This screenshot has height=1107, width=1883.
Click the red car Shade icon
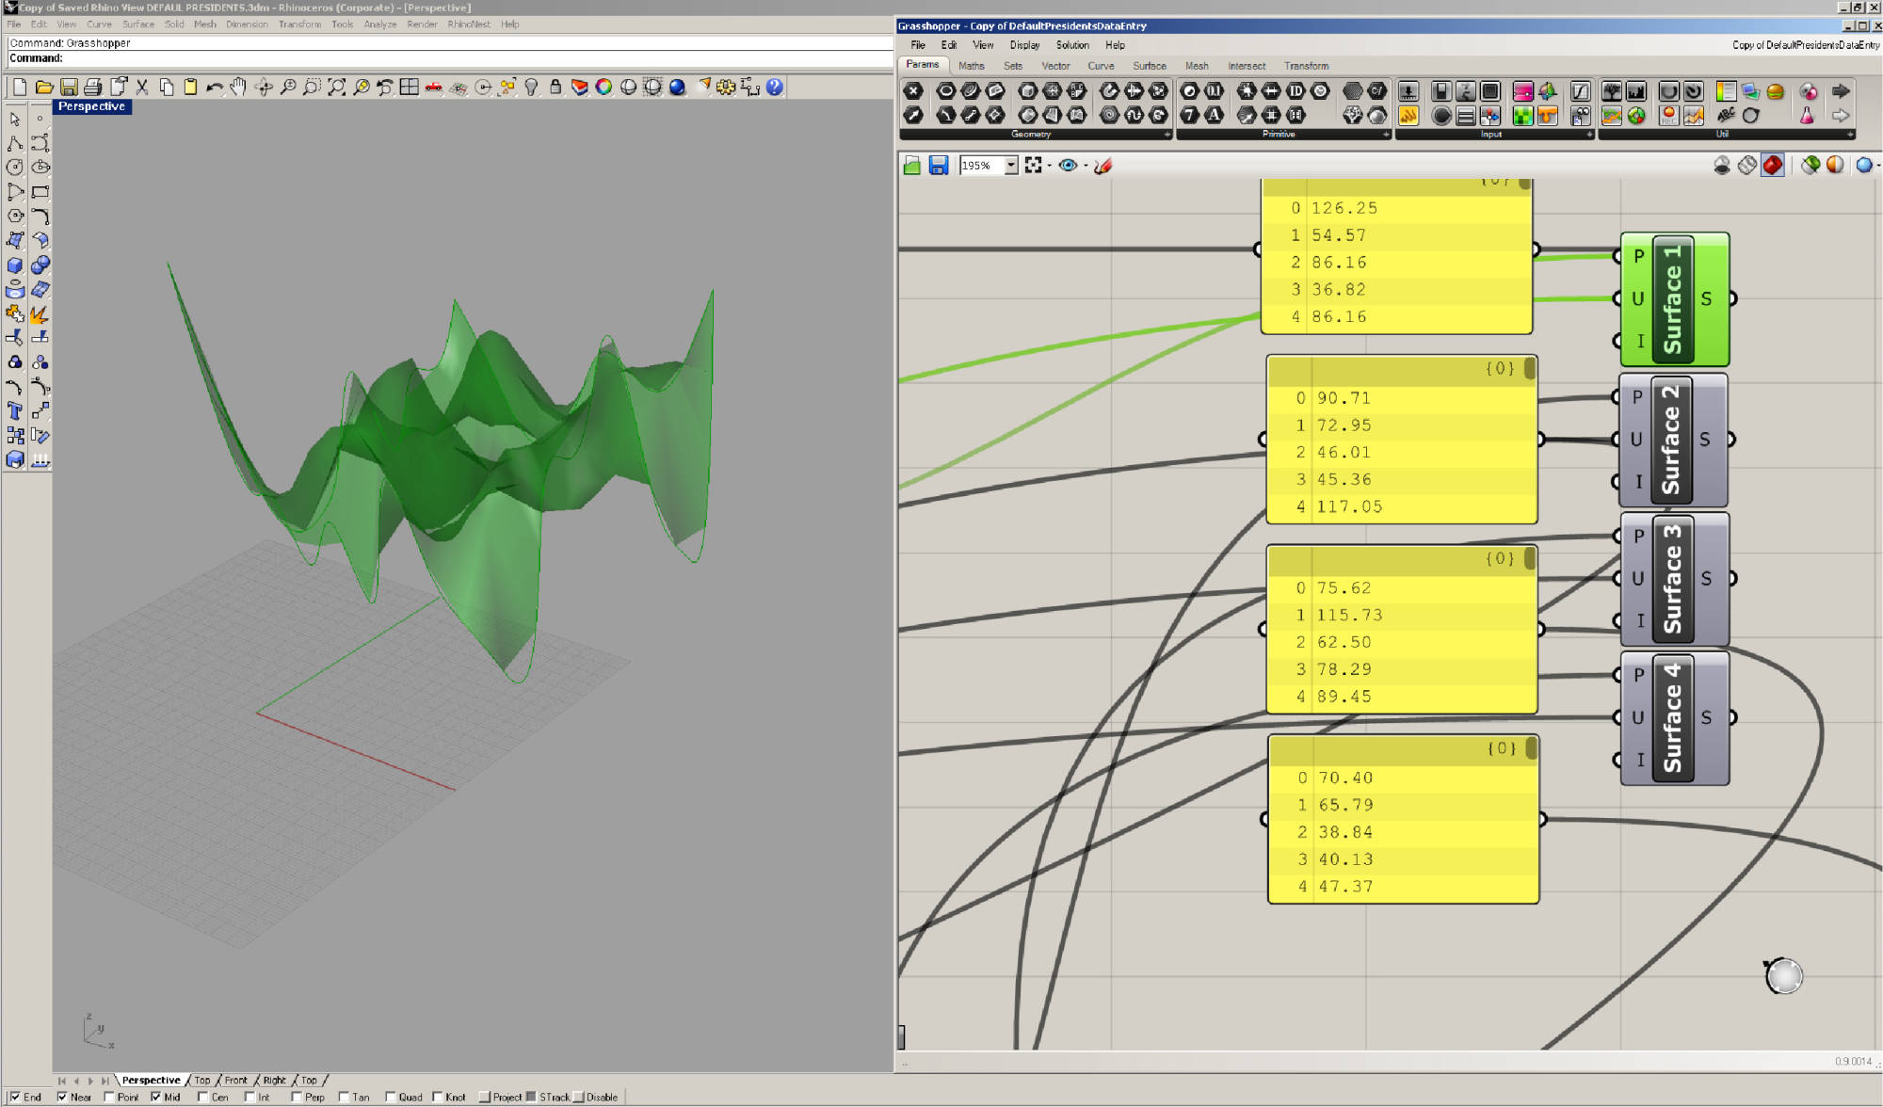pyautogui.click(x=434, y=88)
